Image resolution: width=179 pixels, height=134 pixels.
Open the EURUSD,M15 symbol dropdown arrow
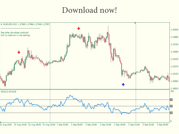point(1,24)
